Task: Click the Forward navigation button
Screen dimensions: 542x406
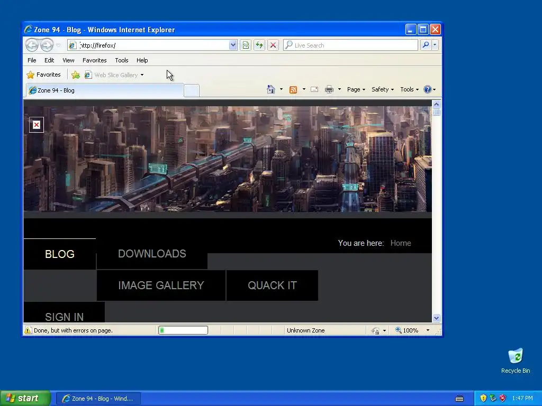Action: [47, 45]
